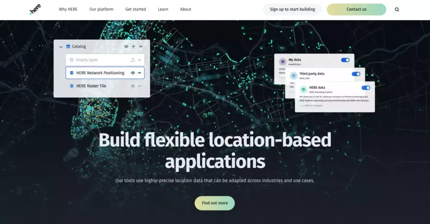The width and height of the screenshot is (430, 224).
Task: Turn off the Third party data switch
Action: (356, 74)
